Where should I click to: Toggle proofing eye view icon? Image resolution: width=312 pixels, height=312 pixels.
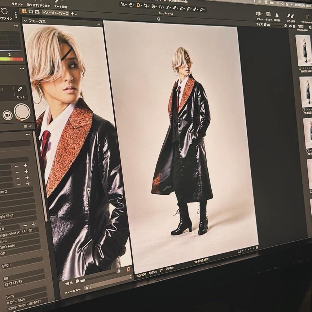(x=37, y=12)
